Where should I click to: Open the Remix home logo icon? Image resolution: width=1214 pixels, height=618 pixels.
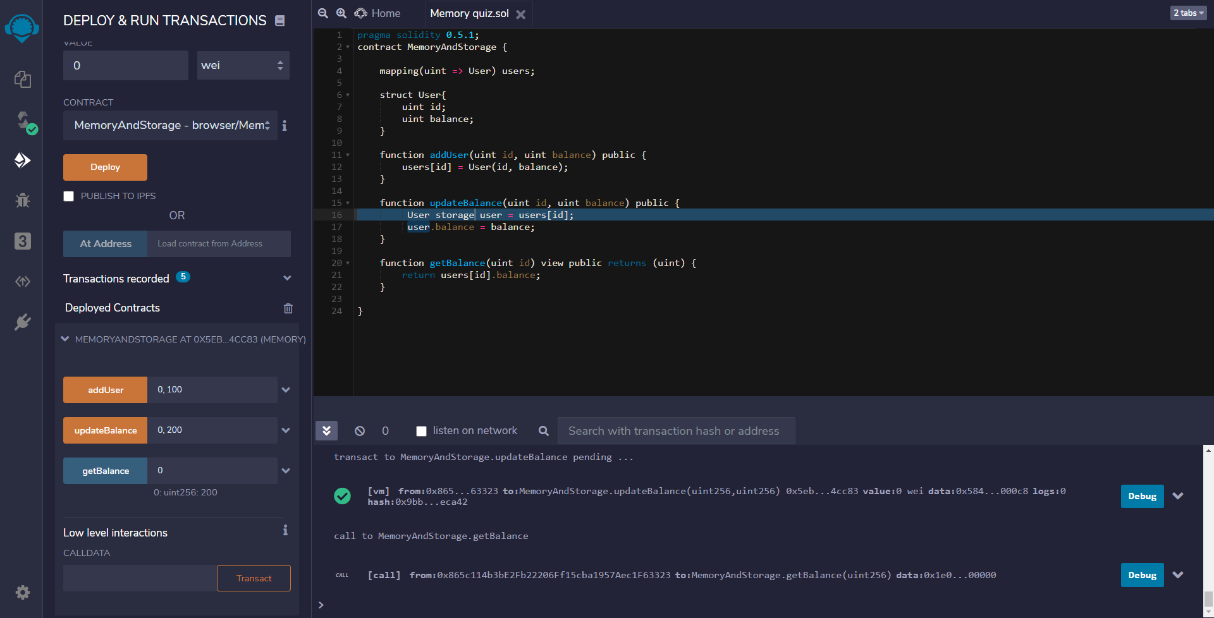pyautogui.click(x=22, y=28)
